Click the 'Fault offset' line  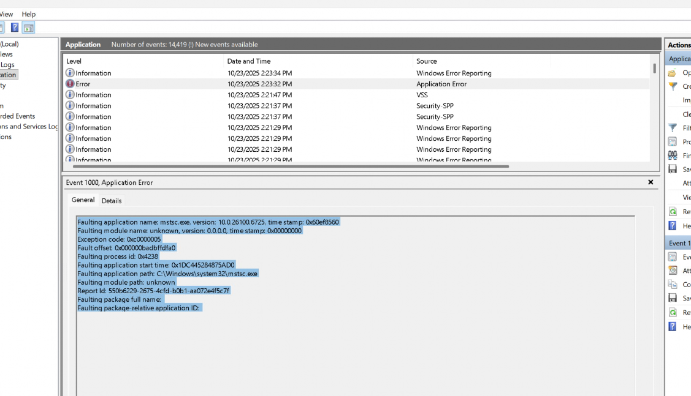(126, 248)
